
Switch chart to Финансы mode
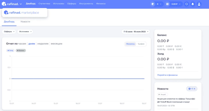(130, 44)
